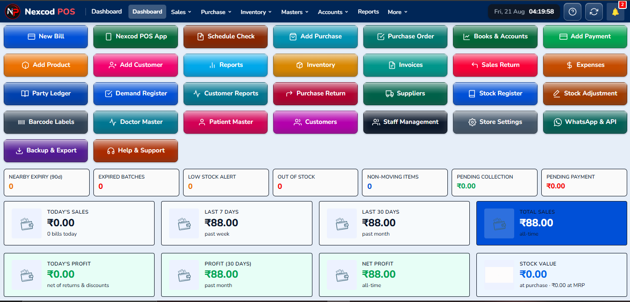
Task: Click the refresh sync icon
Action: [x=594, y=12]
